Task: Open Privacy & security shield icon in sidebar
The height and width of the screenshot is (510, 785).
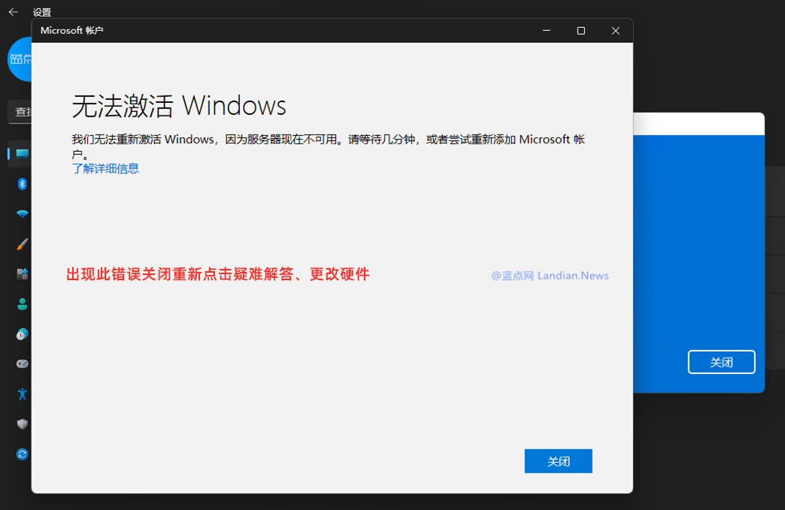Action: (22, 424)
